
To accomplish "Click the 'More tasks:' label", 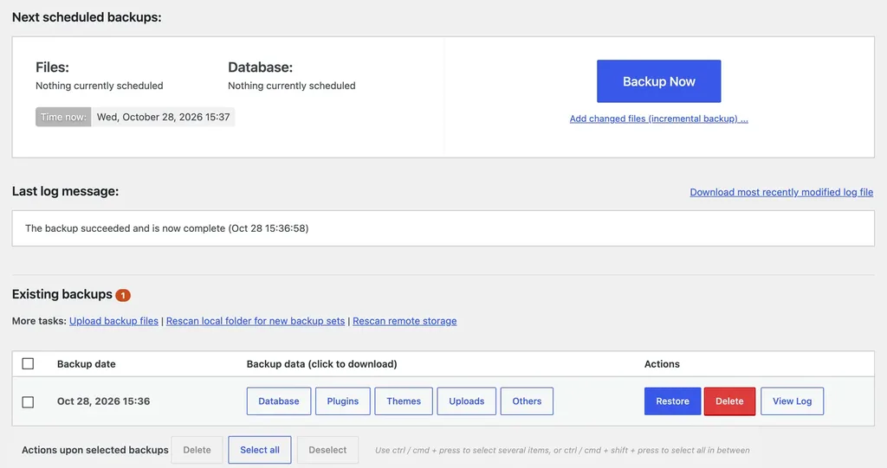I will pos(39,321).
